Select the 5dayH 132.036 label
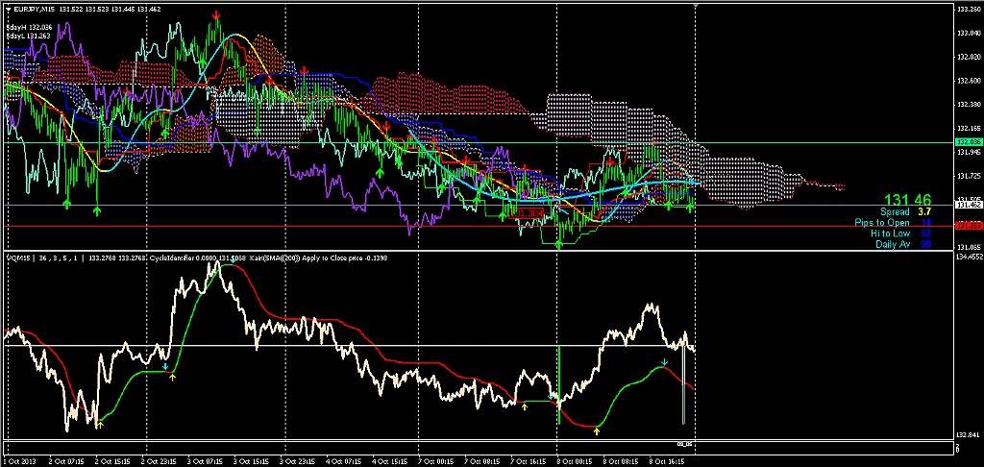Viewport: 984px width, 467px height. (29, 28)
